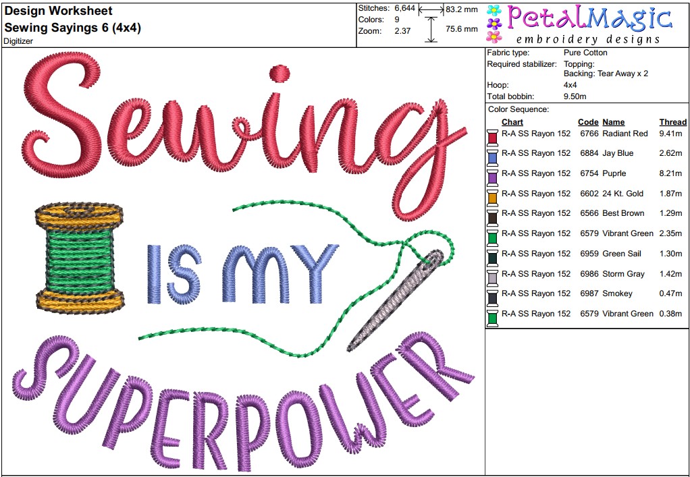Click the flower icons beside PetalMagic
690x477 pixels.
[494, 24]
